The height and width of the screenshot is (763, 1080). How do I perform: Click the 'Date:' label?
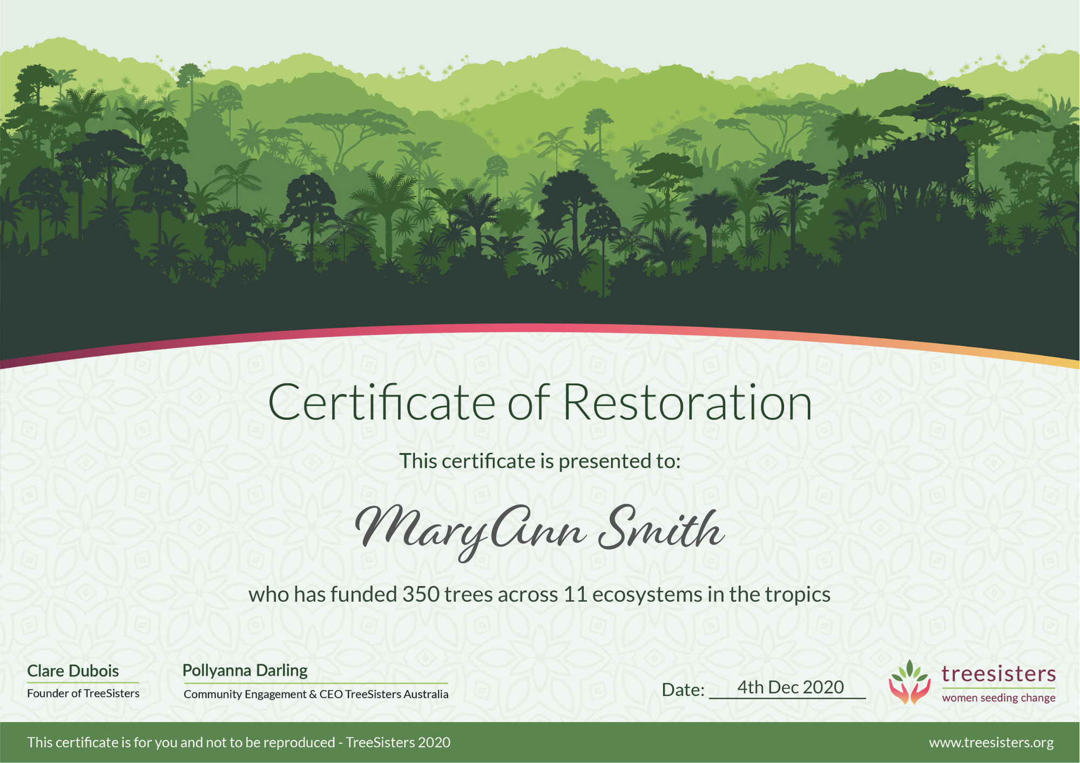click(x=683, y=690)
